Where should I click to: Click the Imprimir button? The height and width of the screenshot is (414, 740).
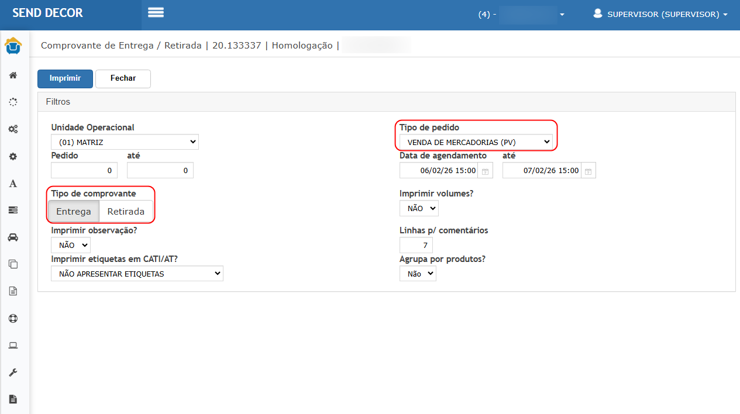(65, 78)
